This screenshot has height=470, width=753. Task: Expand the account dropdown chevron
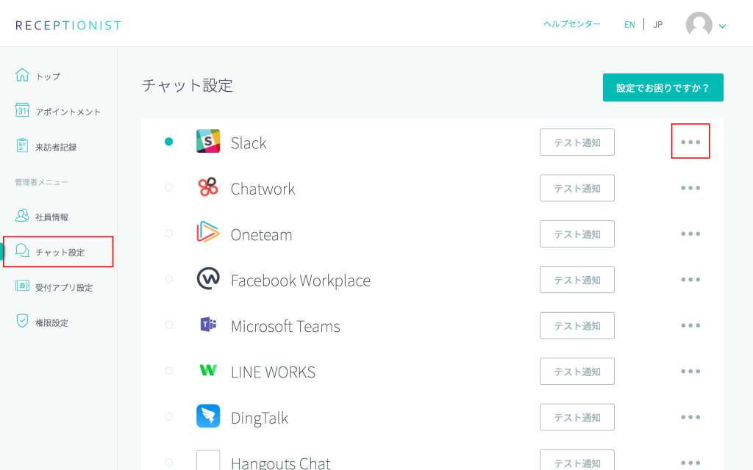[x=722, y=26]
